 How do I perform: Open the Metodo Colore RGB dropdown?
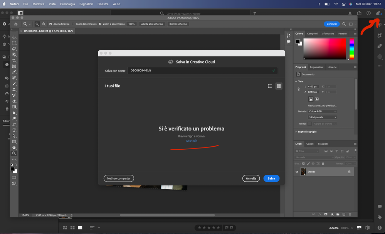tap(323, 111)
